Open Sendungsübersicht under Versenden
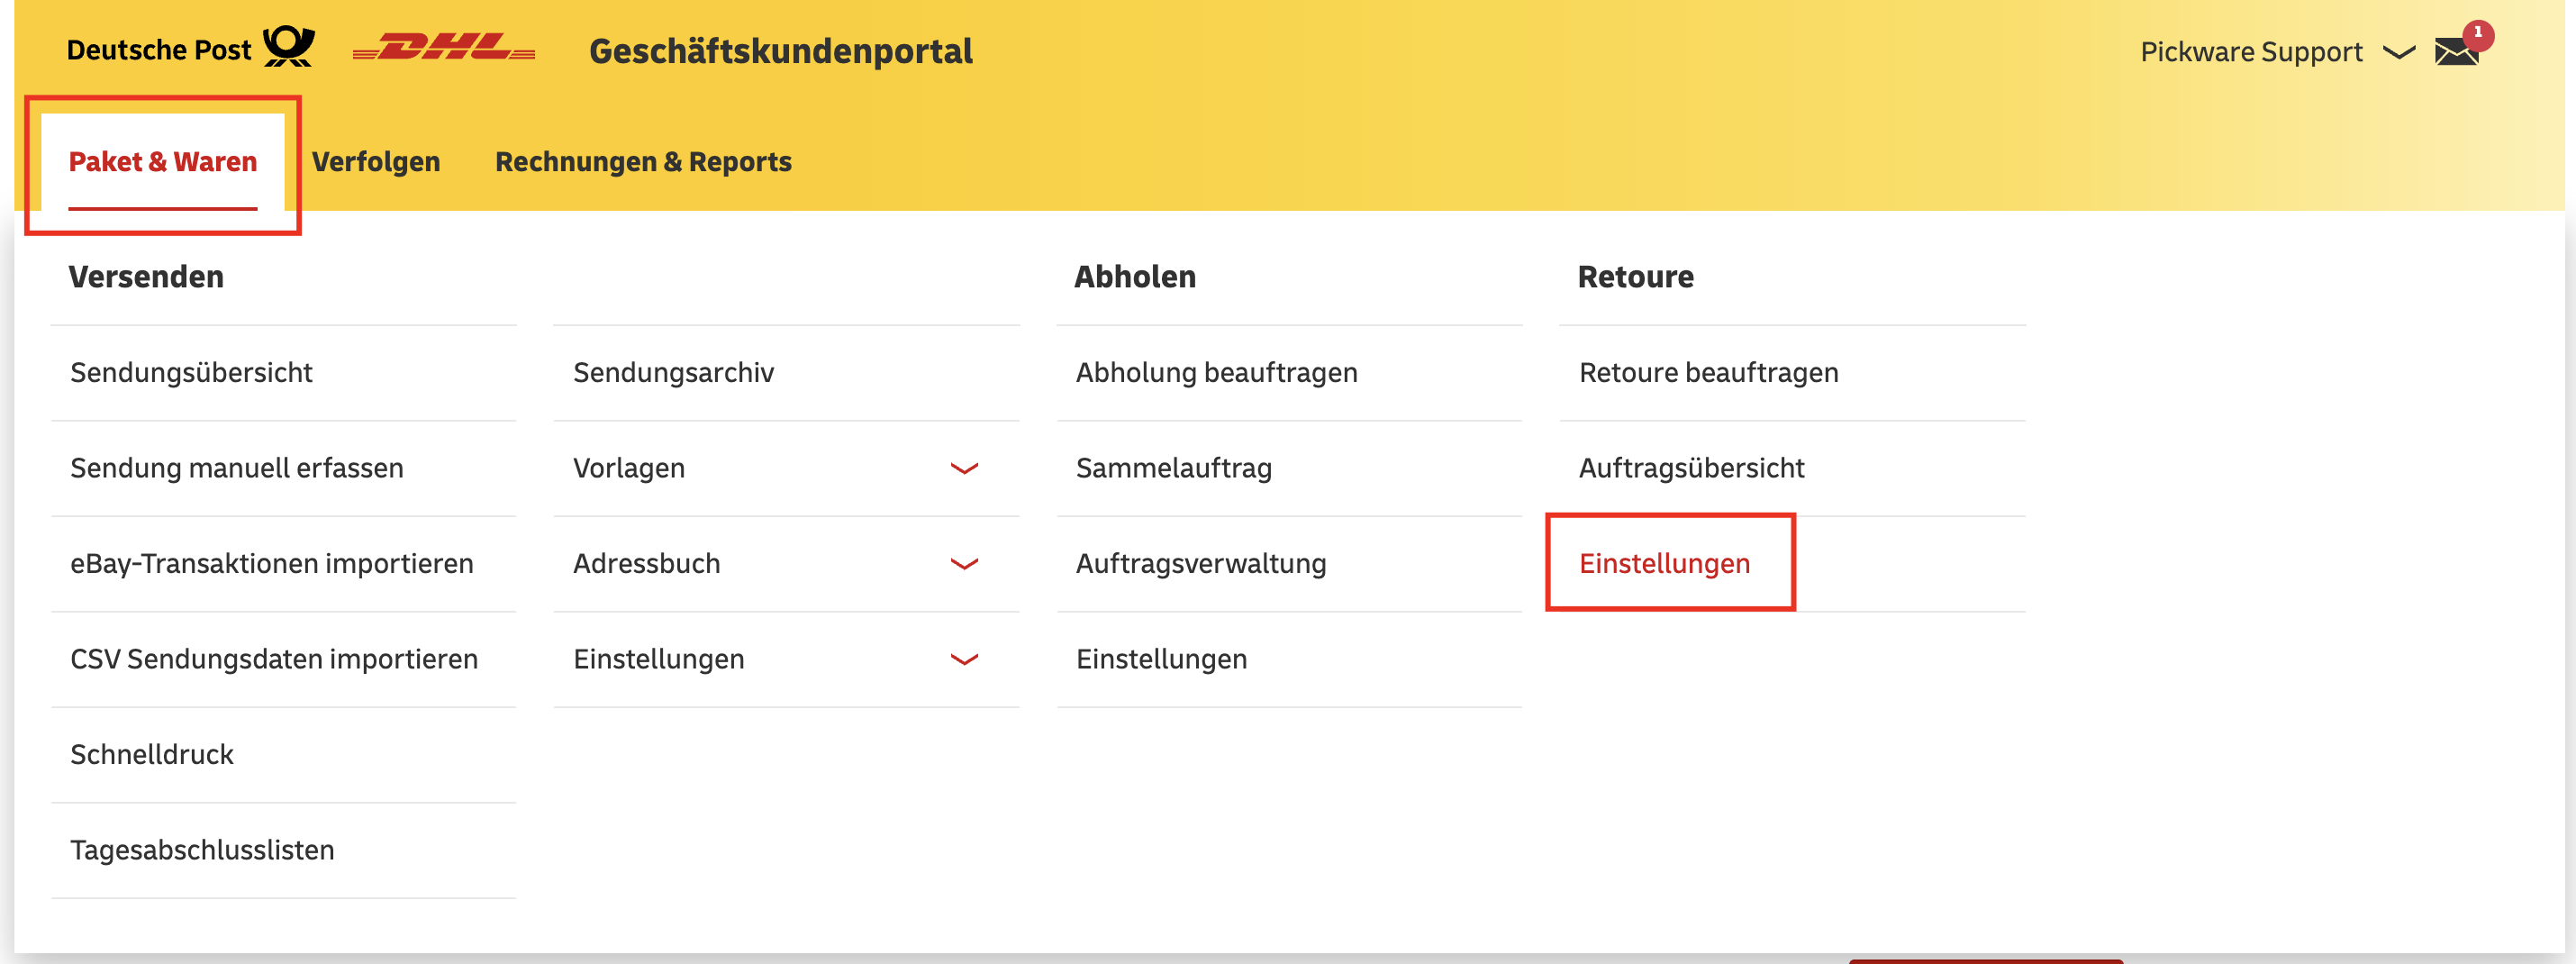 point(190,371)
